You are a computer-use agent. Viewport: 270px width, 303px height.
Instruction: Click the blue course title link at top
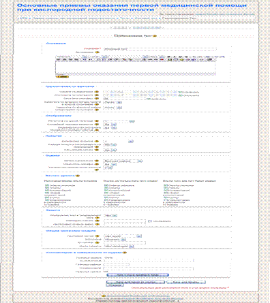coord(132,7)
